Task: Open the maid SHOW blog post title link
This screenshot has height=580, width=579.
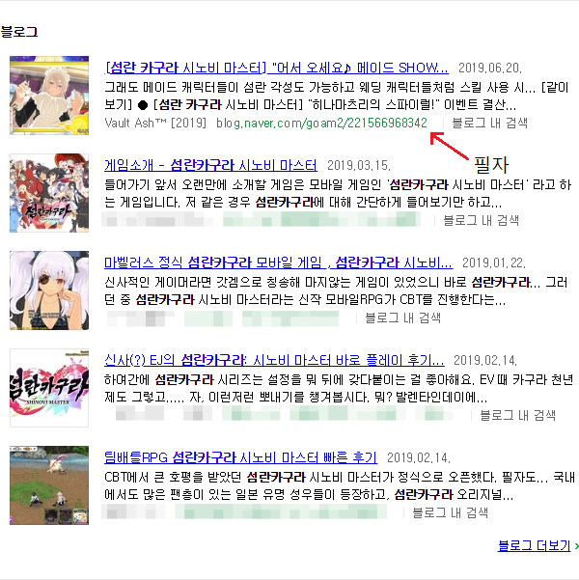Action: click(x=277, y=68)
